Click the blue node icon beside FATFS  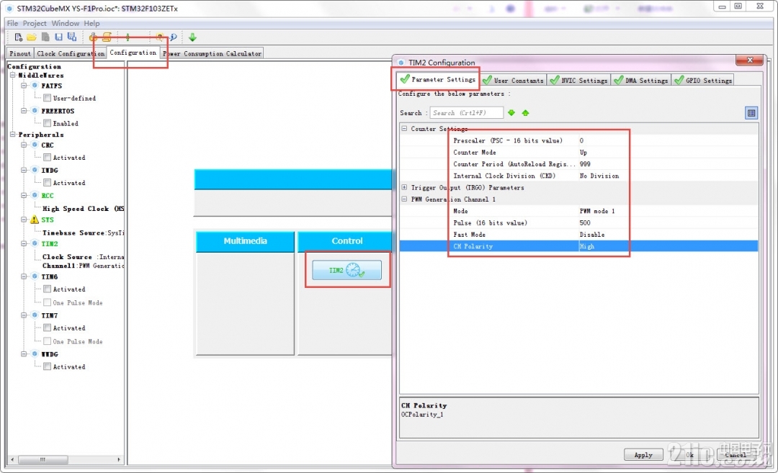click(x=35, y=85)
